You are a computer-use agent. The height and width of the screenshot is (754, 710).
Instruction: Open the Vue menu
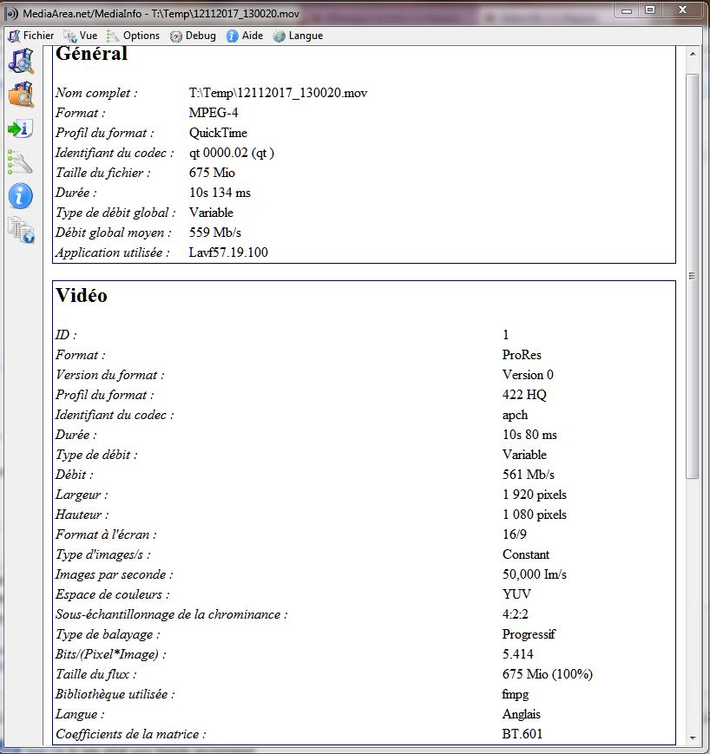tap(81, 36)
